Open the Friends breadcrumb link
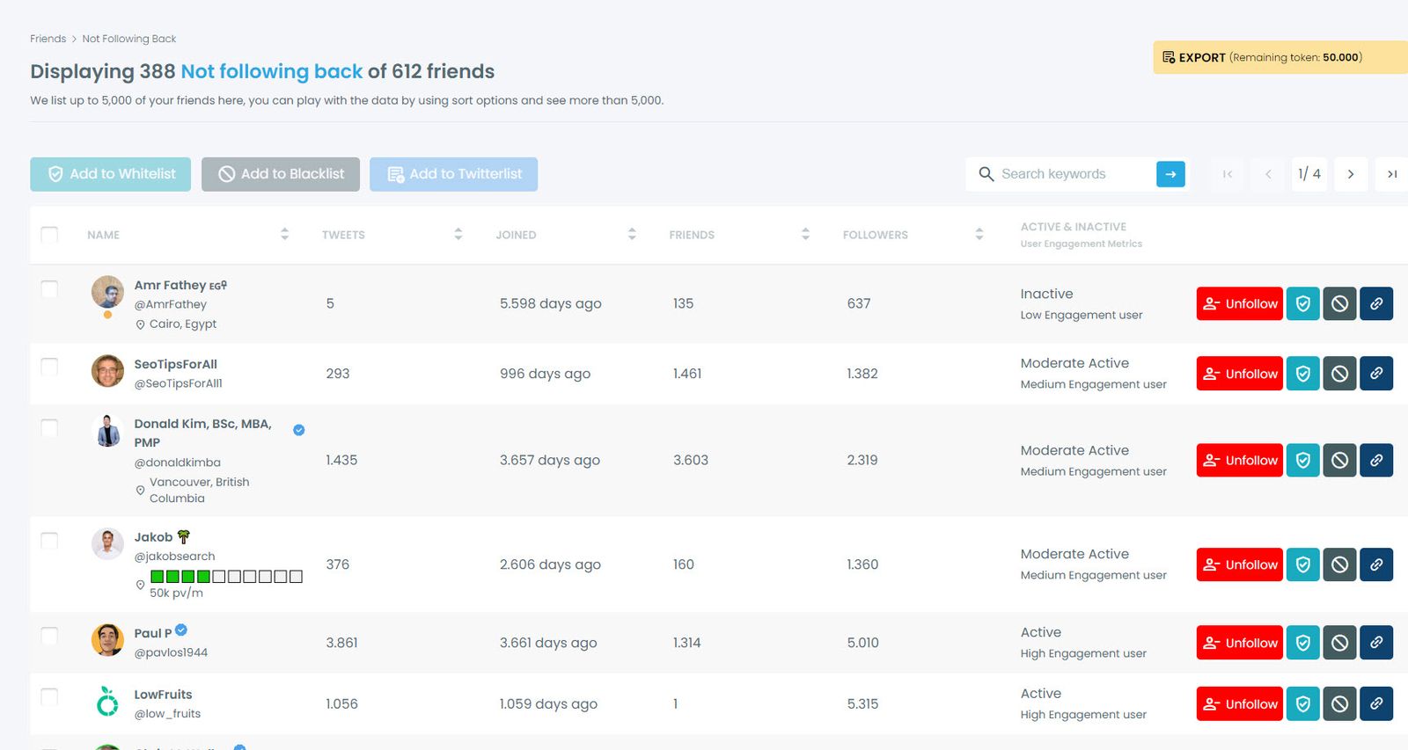The height and width of the screenshot is (750, 1408). [48, 39]
